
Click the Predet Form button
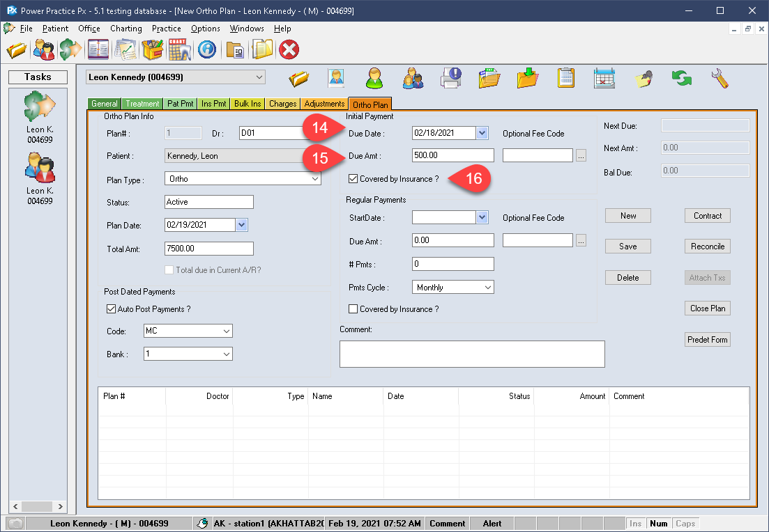(x=708, y=340)
